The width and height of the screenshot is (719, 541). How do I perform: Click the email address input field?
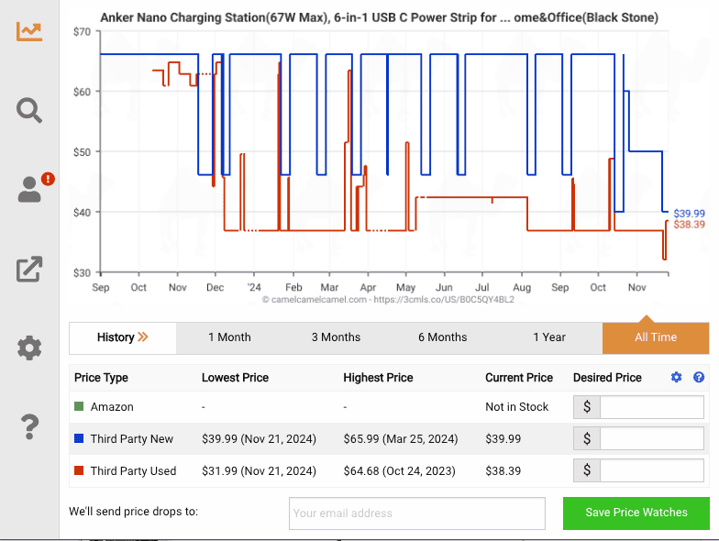click(x=416, y=513)
